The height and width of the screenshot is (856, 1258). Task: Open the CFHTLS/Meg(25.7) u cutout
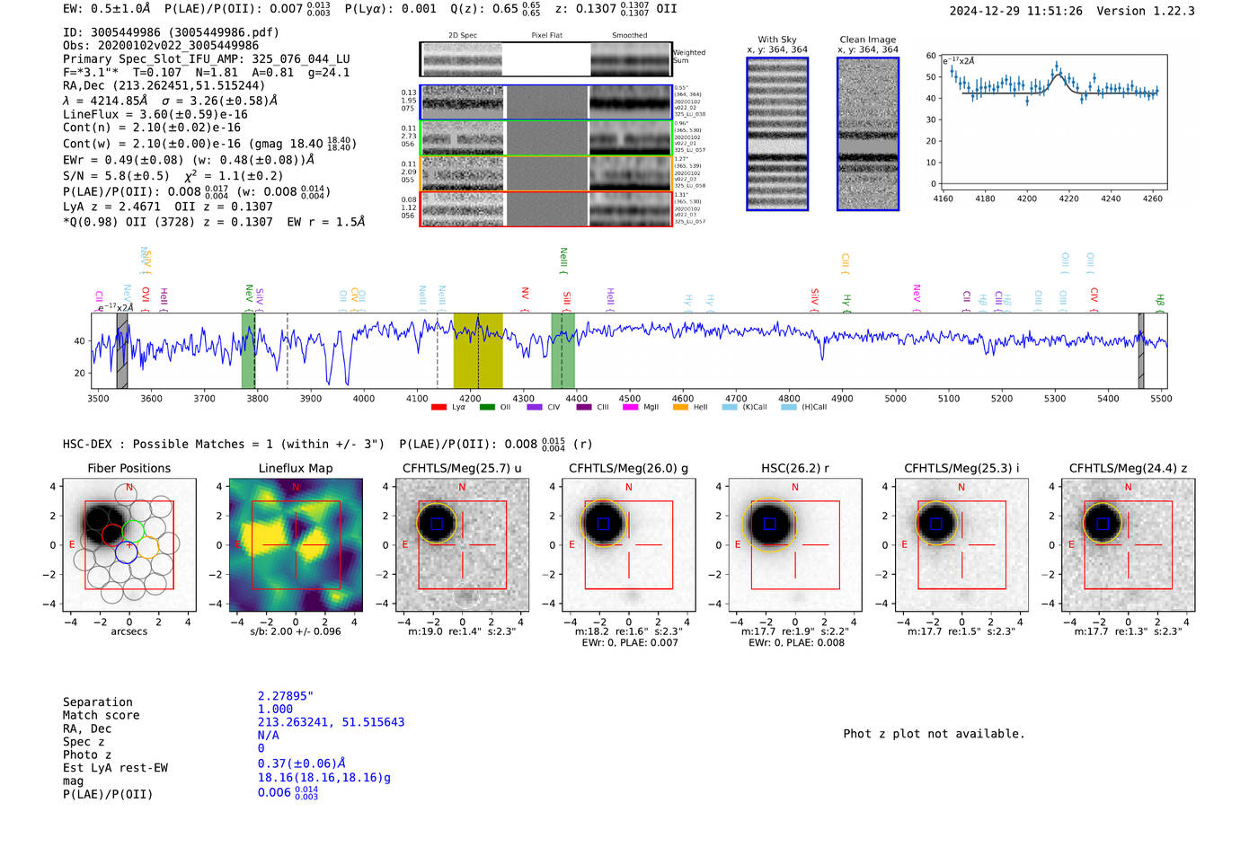(x=462, y=544)
